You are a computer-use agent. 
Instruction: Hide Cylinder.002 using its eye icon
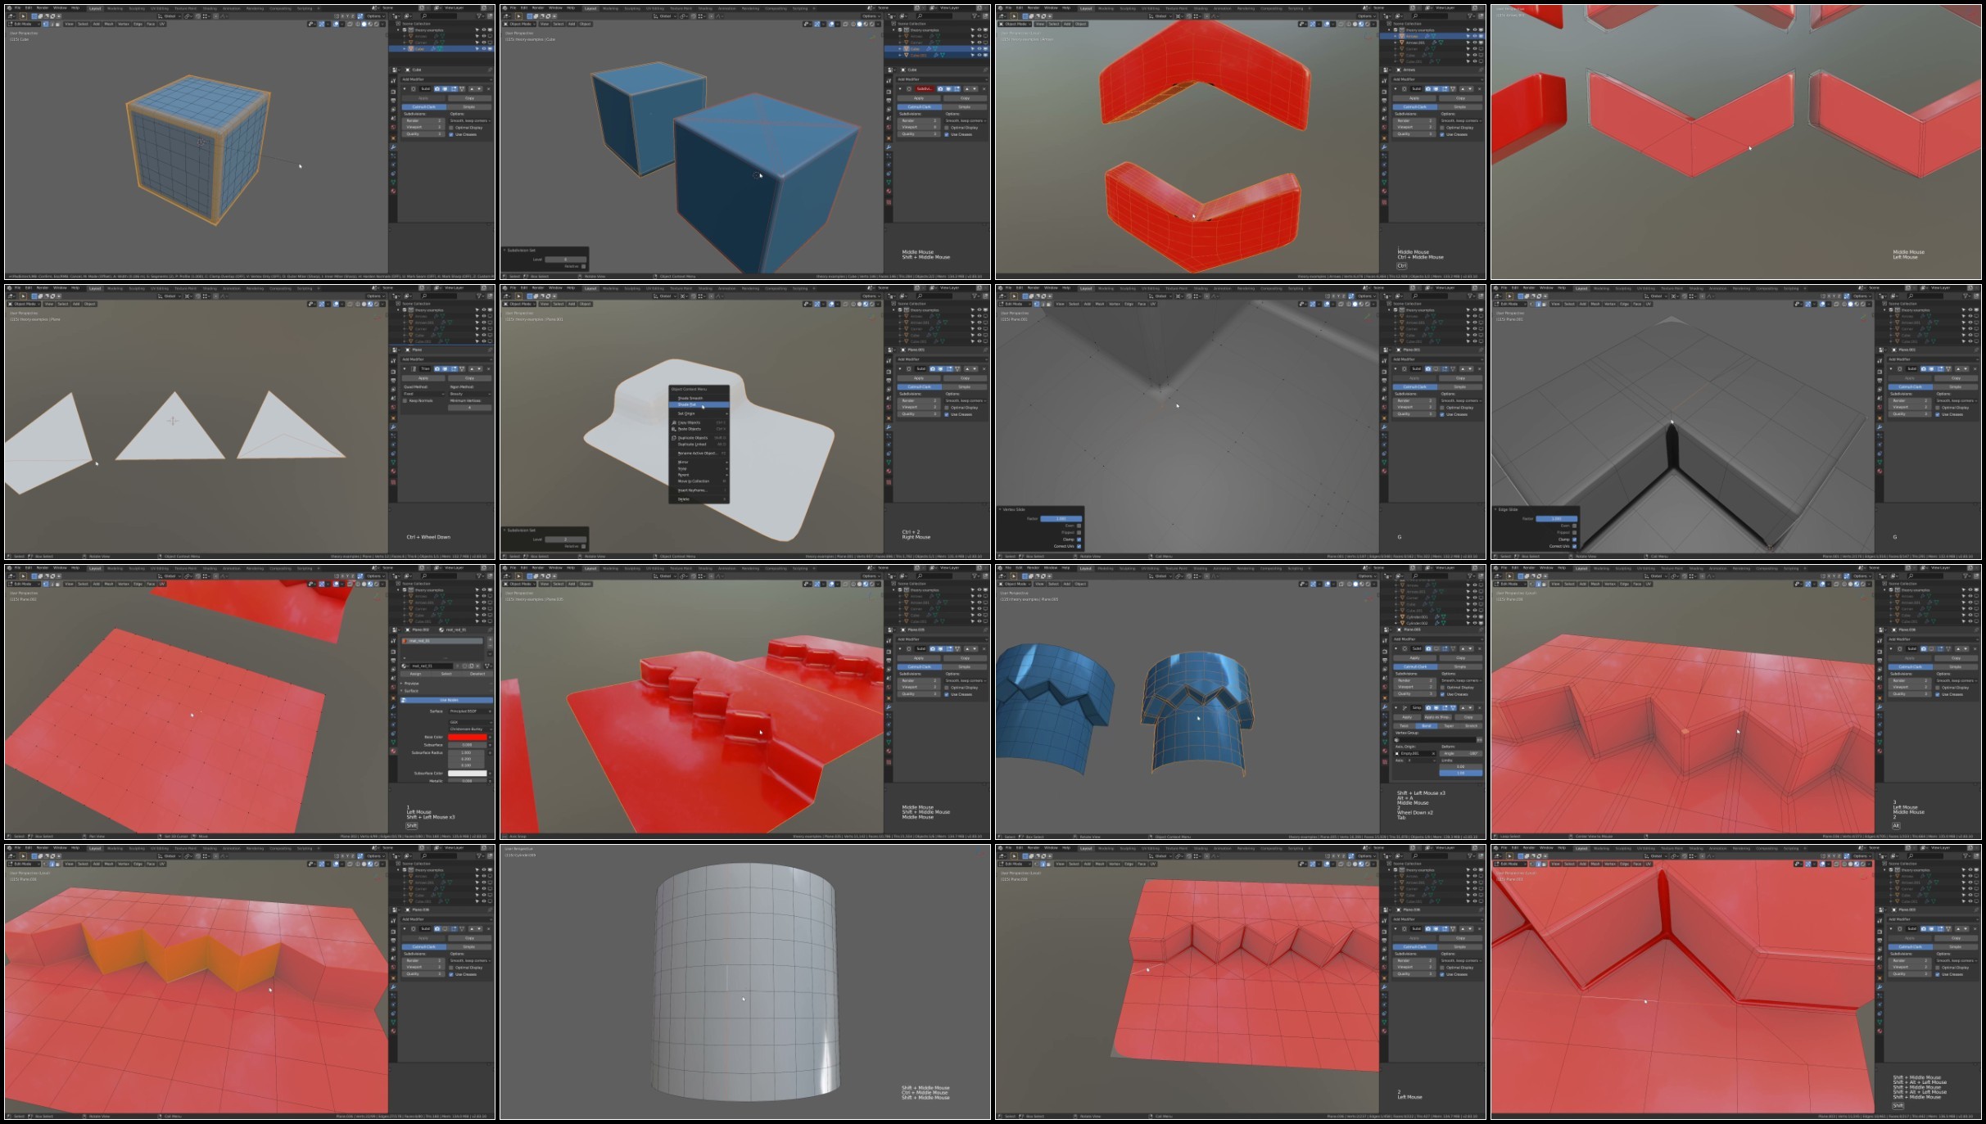point(1475,623)
